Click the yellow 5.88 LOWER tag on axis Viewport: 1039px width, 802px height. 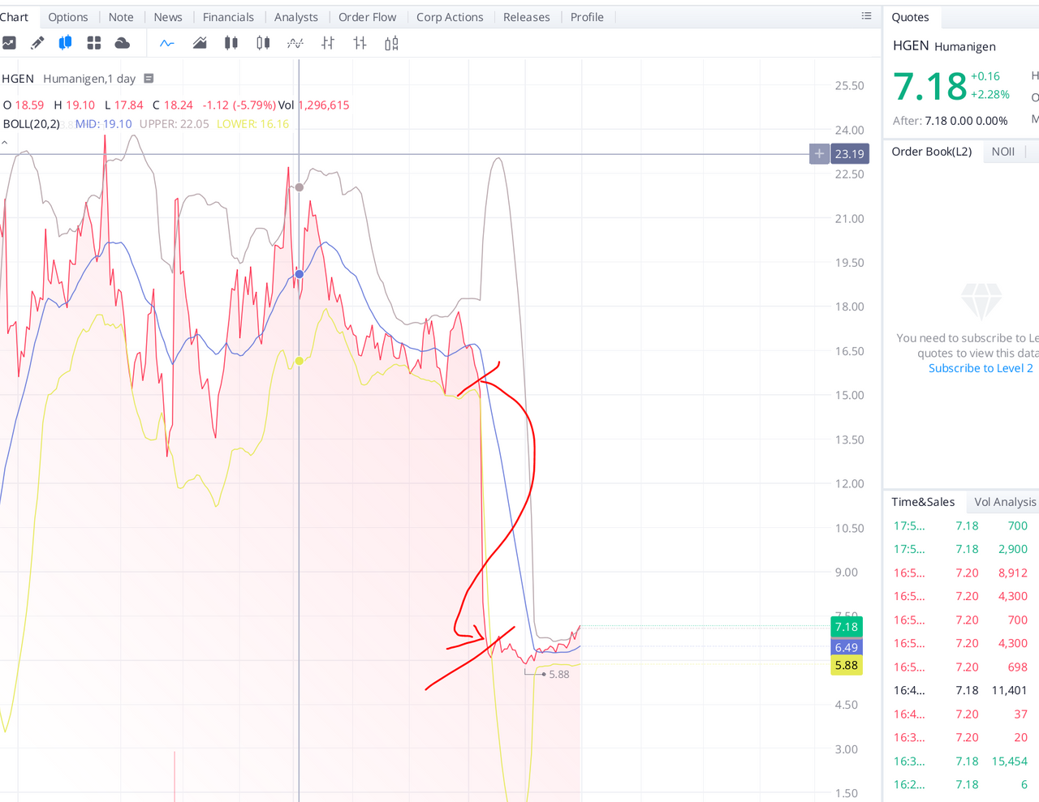click(x=846, y=665)
